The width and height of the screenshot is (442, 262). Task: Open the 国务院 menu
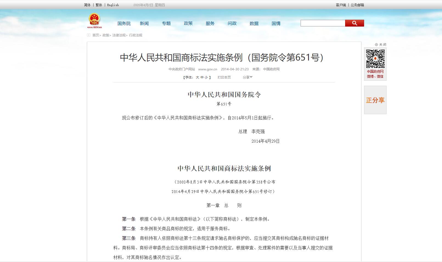pos(124,24)
